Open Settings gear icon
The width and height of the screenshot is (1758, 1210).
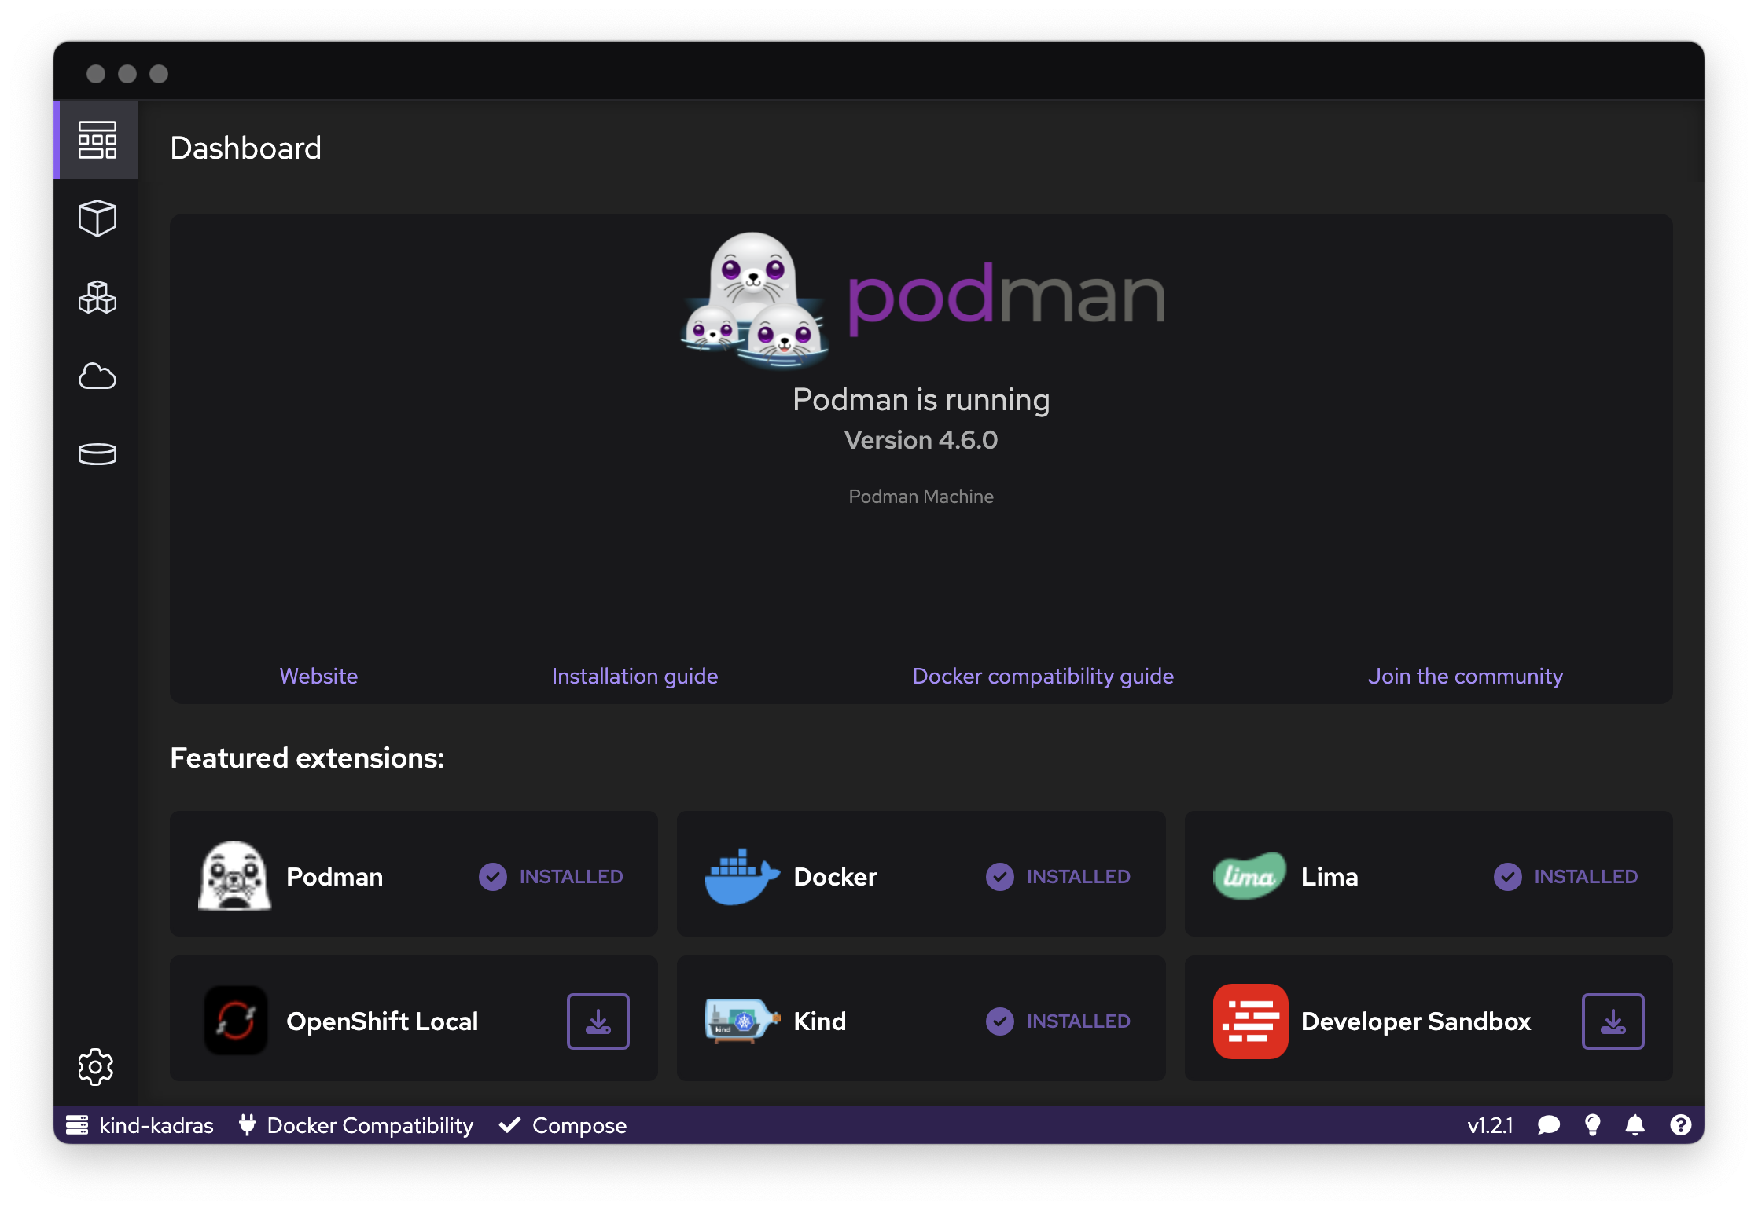tap(95, 1069)
